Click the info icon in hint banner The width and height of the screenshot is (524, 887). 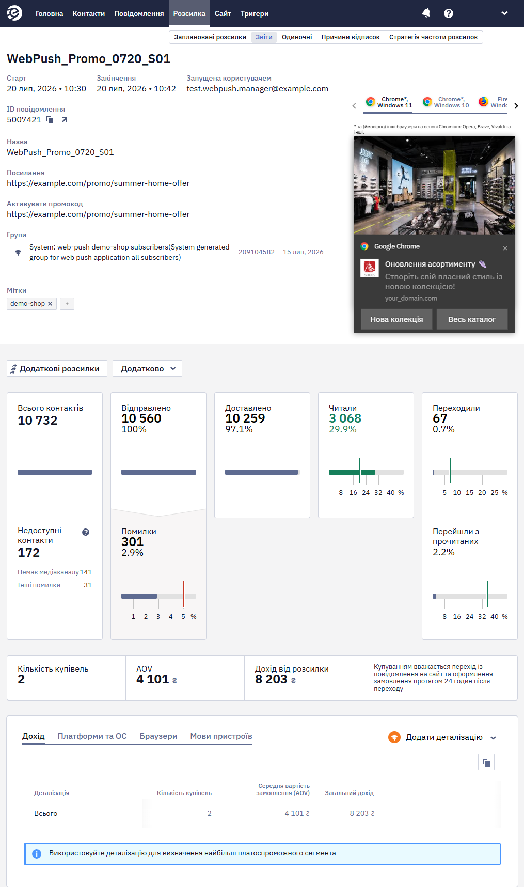pos(37,854)
